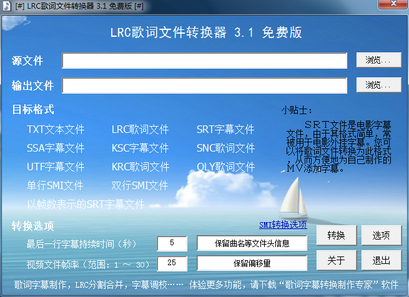Image resolution: width=409 pixels, height=297 pixels.
Task: Choose SSA字幕文件 as target format
Action: coord(56,148)
